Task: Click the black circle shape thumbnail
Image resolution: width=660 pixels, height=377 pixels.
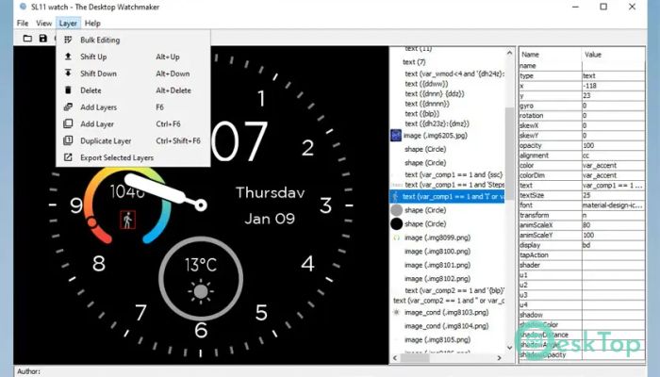Action: point(397,224)
